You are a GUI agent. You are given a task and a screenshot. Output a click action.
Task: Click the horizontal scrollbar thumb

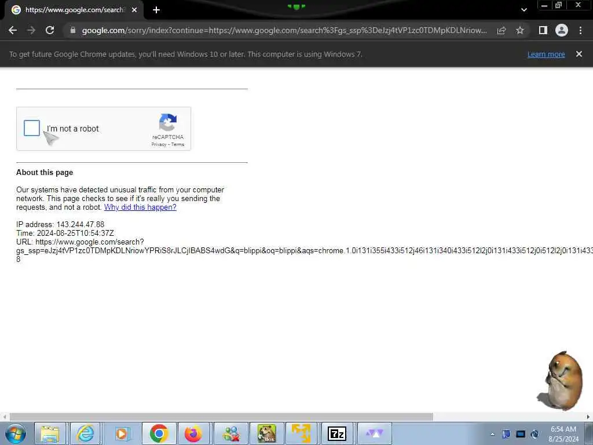221,417
